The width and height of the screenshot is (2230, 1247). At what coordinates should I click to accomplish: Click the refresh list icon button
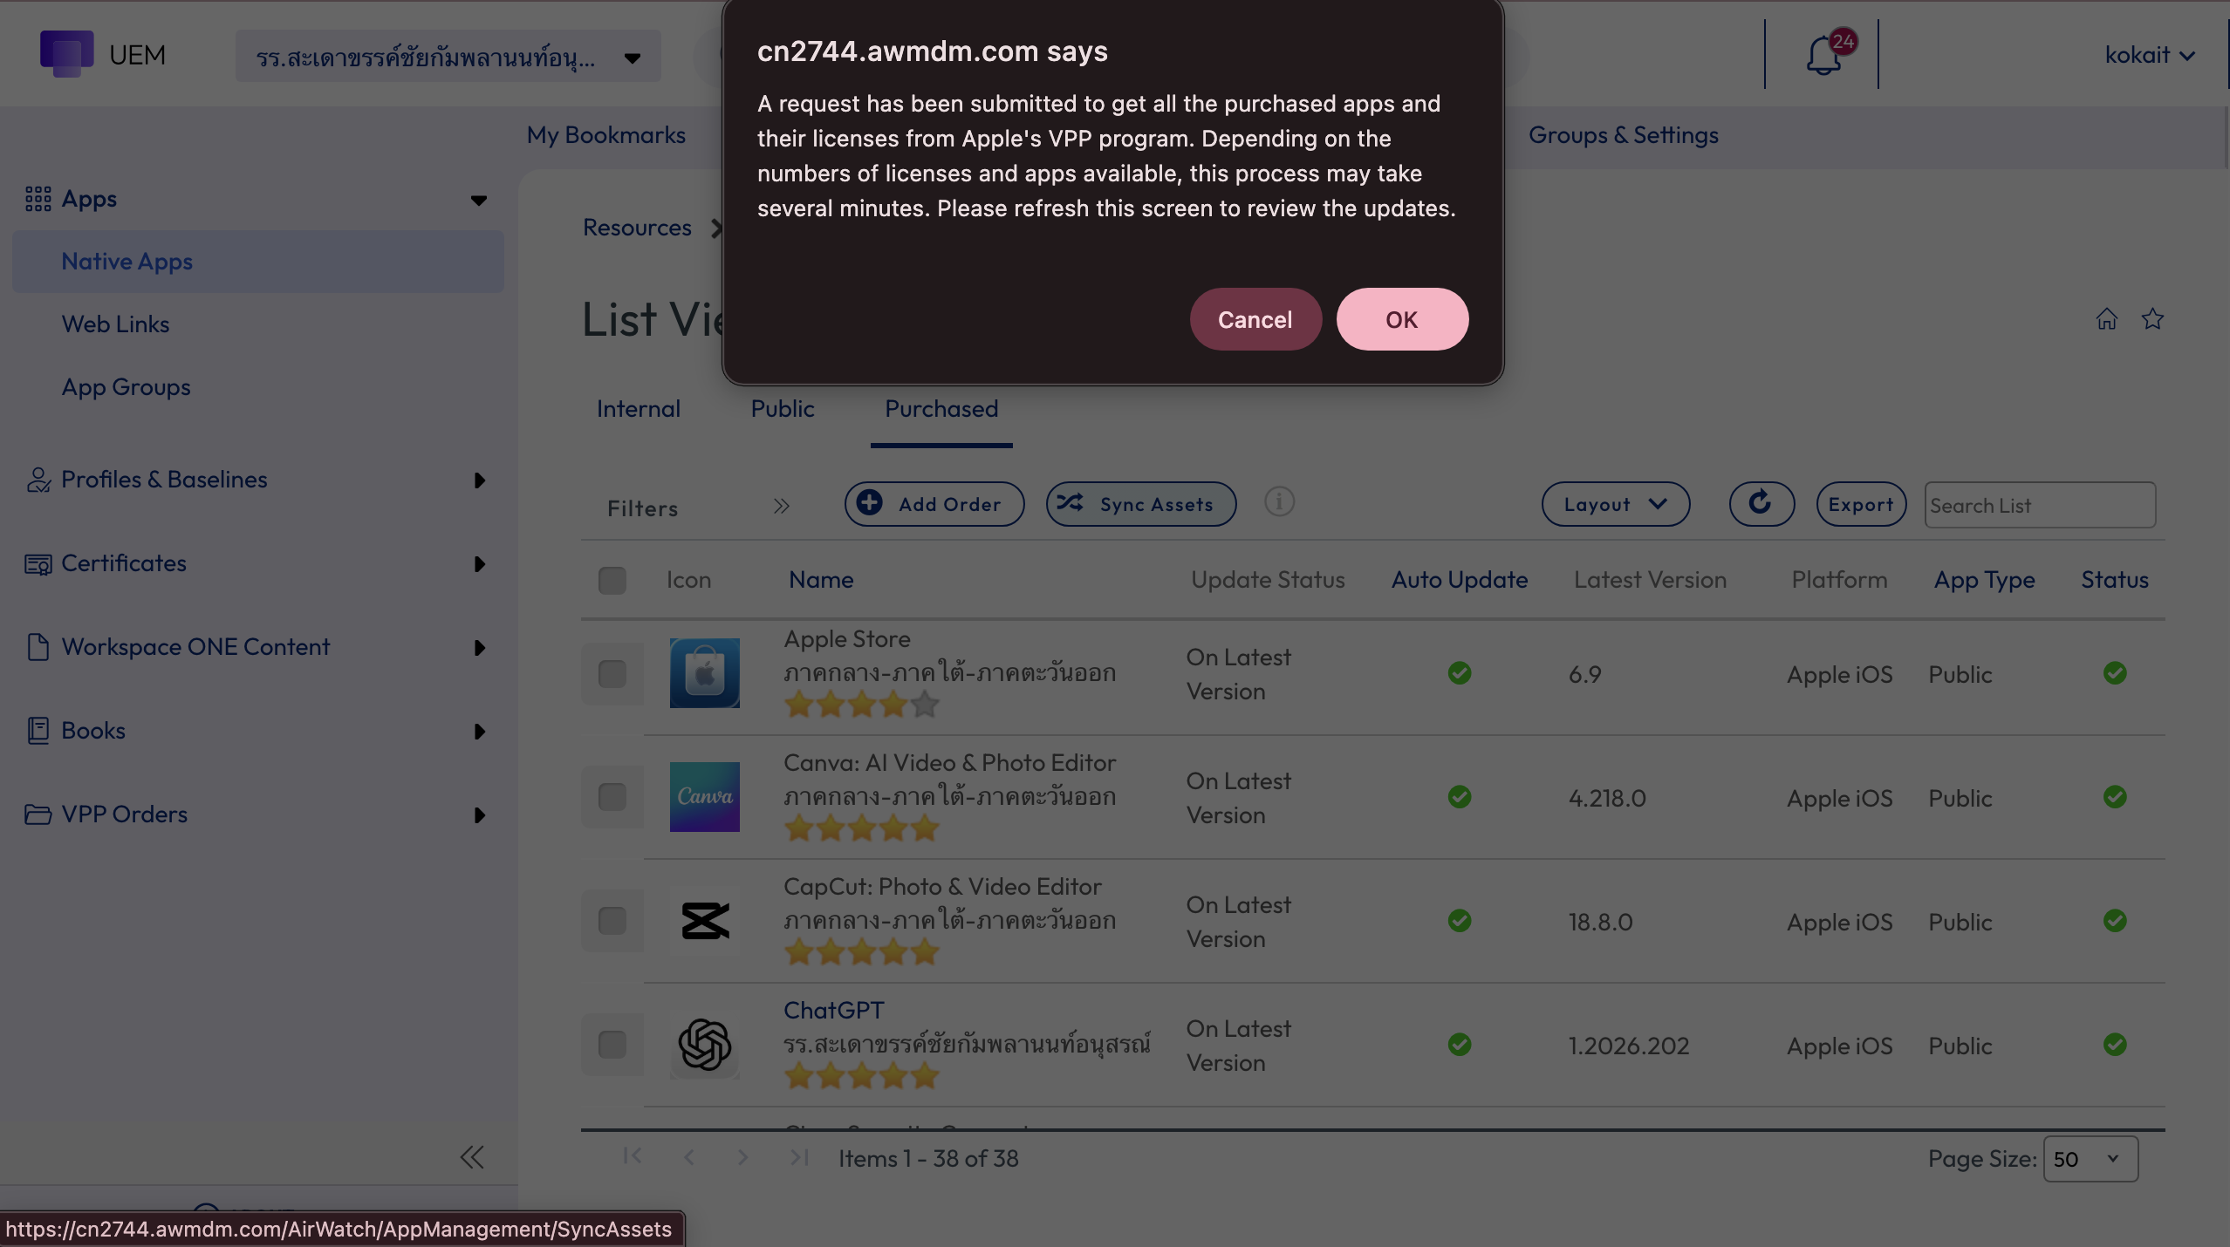1761,504
